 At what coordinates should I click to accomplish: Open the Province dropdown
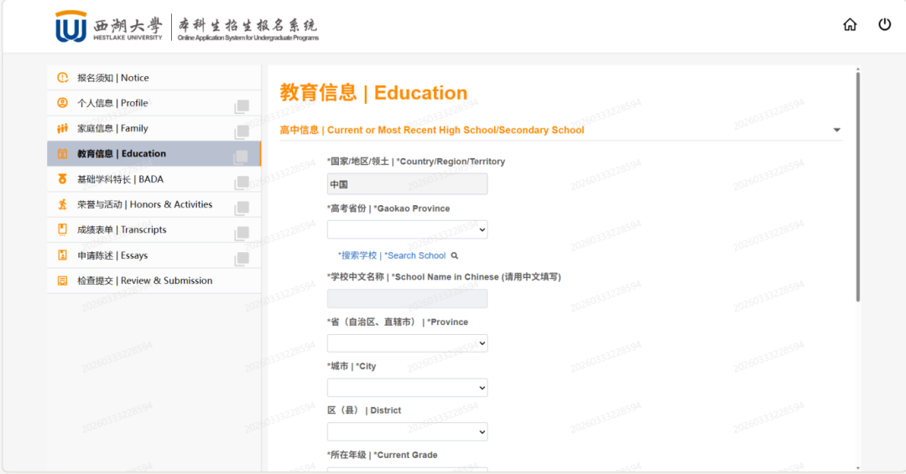[x=408, y=343]
